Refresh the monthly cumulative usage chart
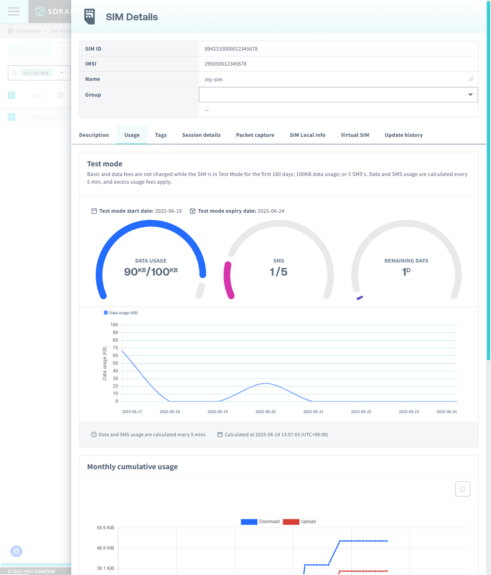491x575 pixels. point(463,489)
